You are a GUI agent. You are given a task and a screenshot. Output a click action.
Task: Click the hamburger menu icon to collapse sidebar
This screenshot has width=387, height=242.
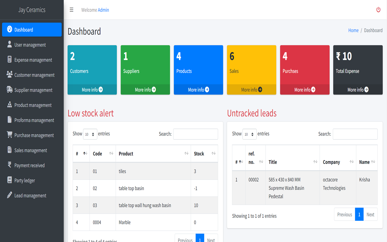coord(71,10)
